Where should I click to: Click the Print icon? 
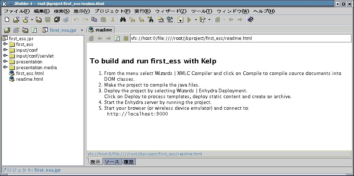click(x=66, y=20)
